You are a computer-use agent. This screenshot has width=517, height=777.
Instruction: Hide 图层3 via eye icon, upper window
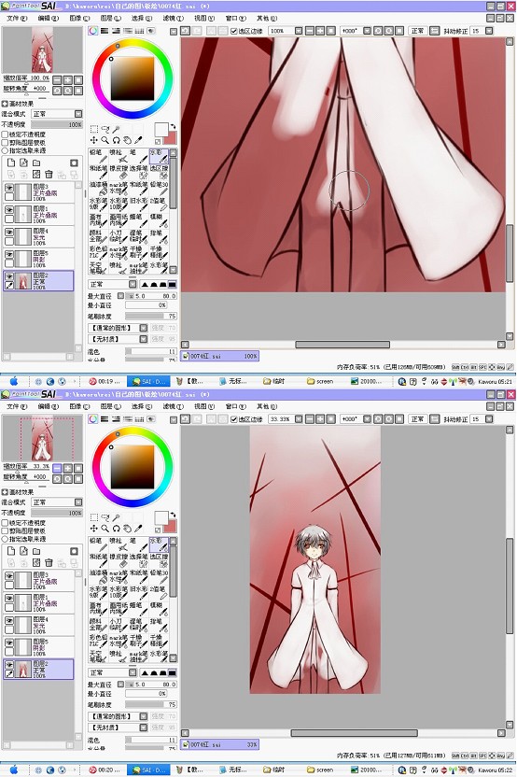[9, 188]
